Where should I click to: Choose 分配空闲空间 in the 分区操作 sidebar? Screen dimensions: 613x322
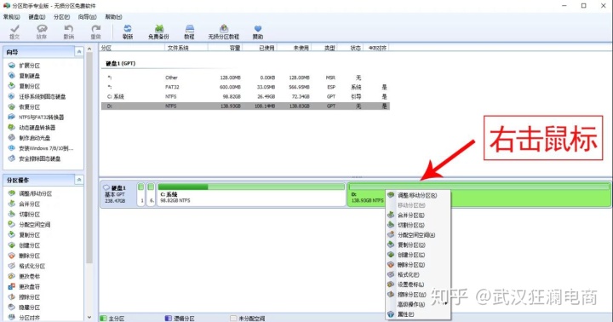29,225
